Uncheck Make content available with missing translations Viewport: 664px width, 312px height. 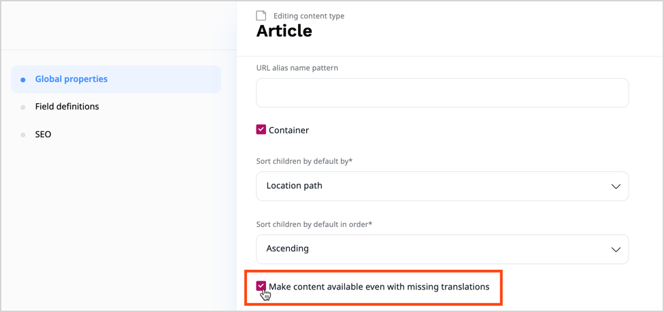tap(261, 286)
